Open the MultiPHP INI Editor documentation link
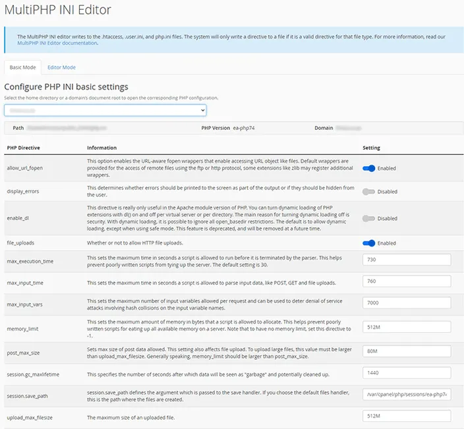The height and width of the screenshot is (429, 464). [58, 43]
